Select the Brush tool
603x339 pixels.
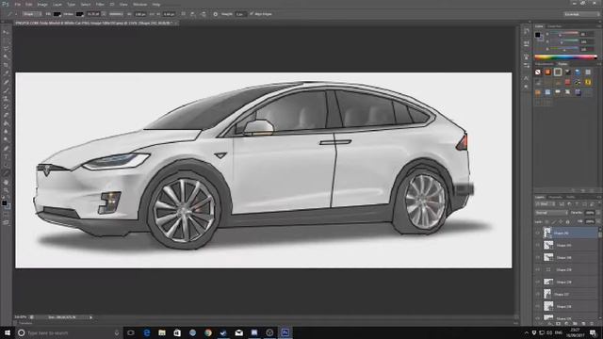(6, 90)
